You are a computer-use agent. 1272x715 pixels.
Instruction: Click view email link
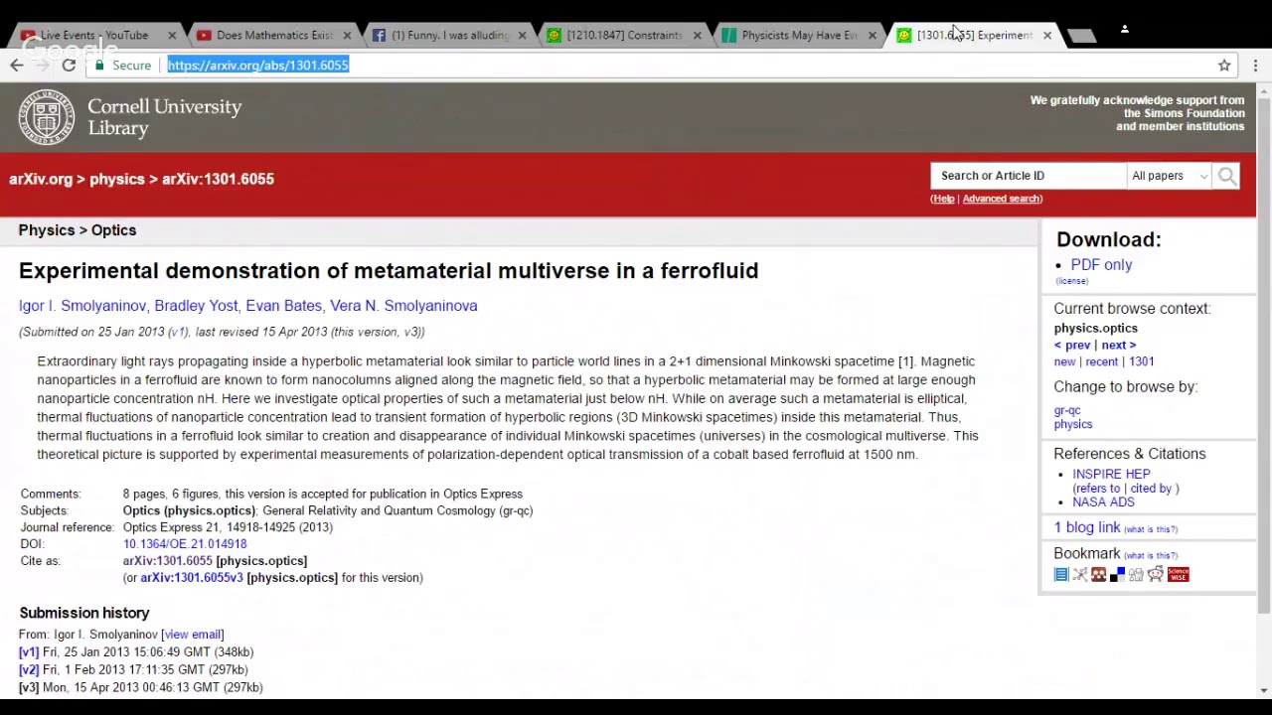tap(192, 635)
